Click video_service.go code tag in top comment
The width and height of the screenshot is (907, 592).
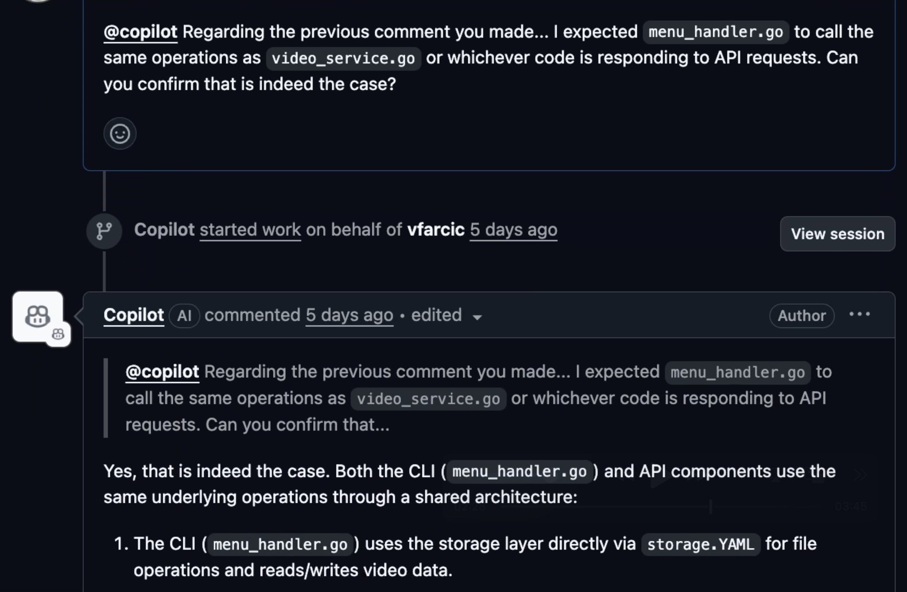tap(343, 59)
